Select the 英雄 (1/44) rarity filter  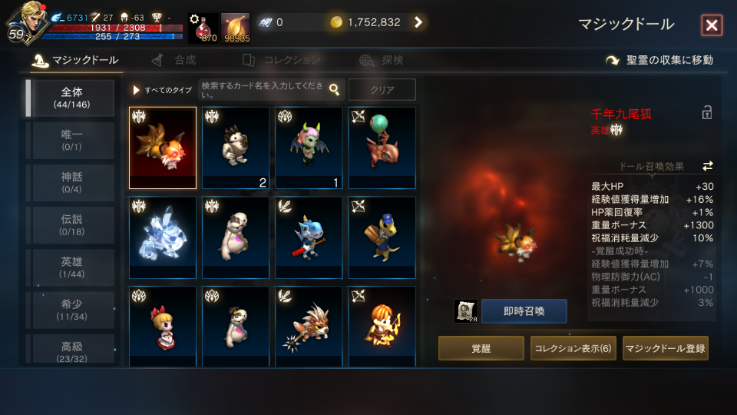[71, 267]
